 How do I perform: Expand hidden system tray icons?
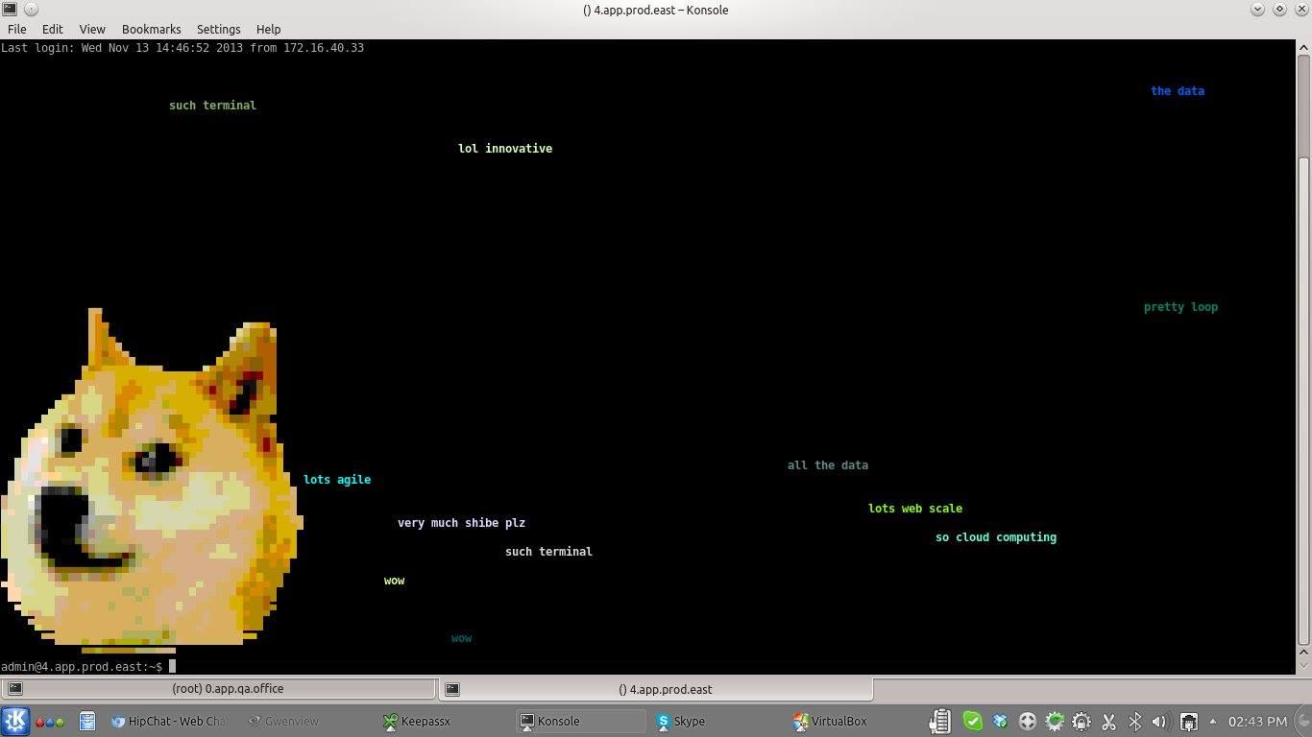coord(1211,721)
